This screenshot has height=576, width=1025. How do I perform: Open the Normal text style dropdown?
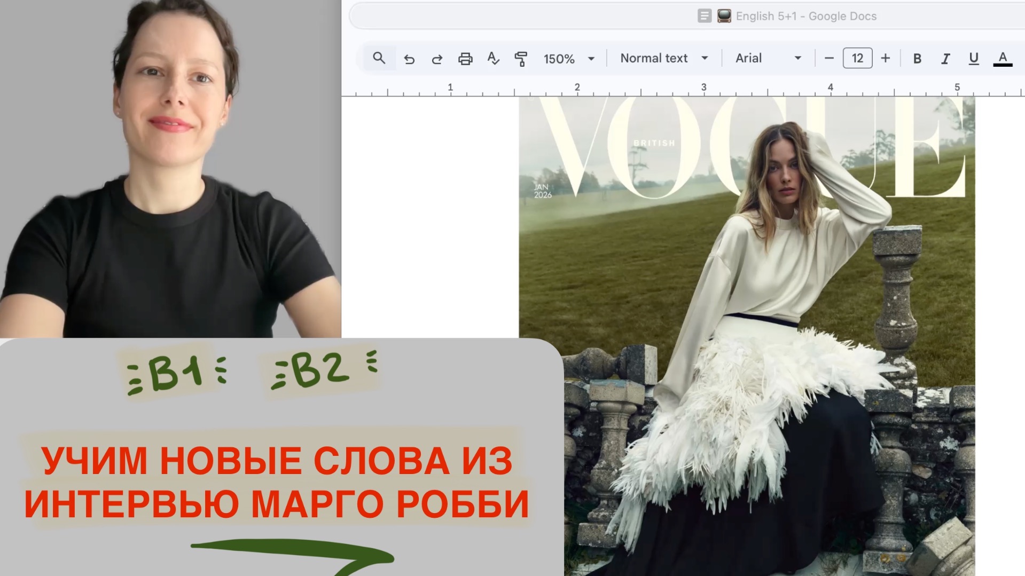[x=664, y=58]
